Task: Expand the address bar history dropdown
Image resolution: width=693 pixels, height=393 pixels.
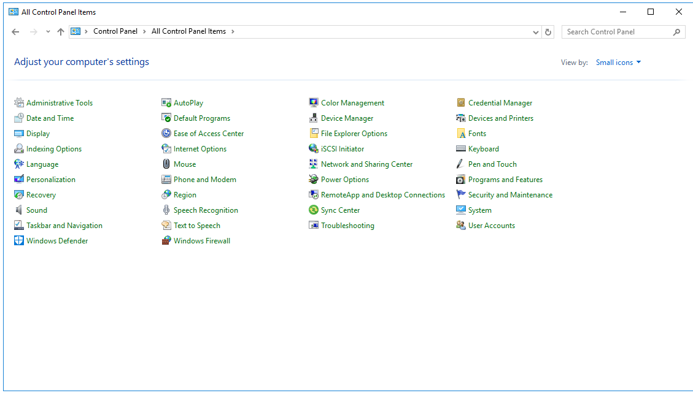Action: click(x=535, y=32)
